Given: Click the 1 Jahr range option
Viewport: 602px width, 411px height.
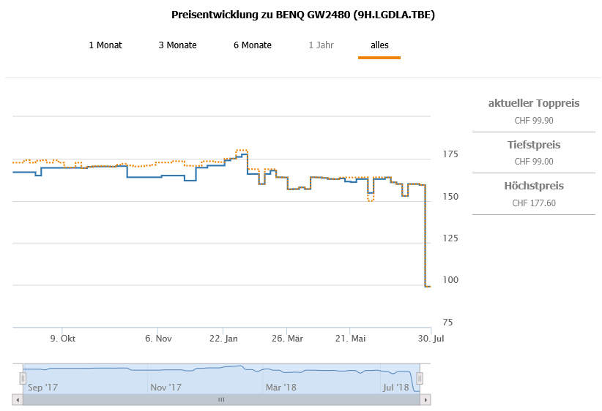Looking at the screenshot, I should 321,45.
